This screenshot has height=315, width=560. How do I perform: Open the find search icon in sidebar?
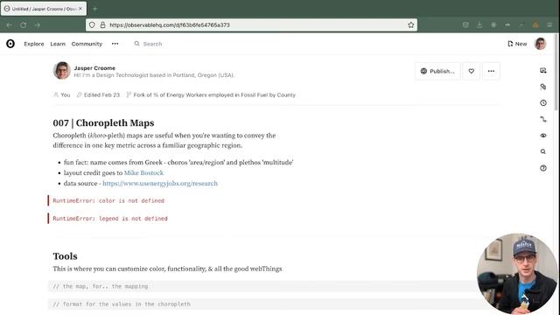[x=543, y=151]
